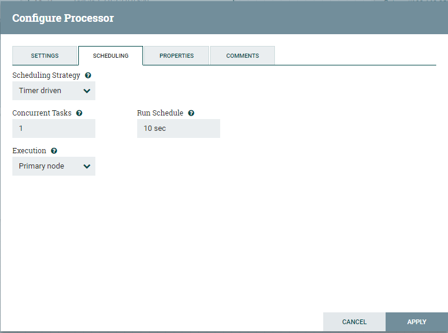Expand the Primary node execution dropdown
The width and height of the screenshot is (448, 333).
point(54,166)
